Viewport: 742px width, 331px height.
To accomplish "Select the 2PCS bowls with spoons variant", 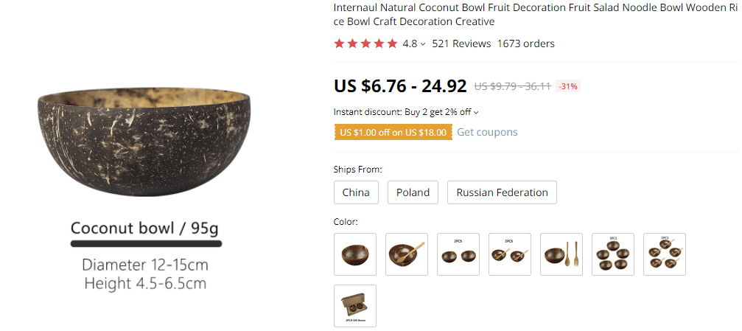I will pos(509,254).
